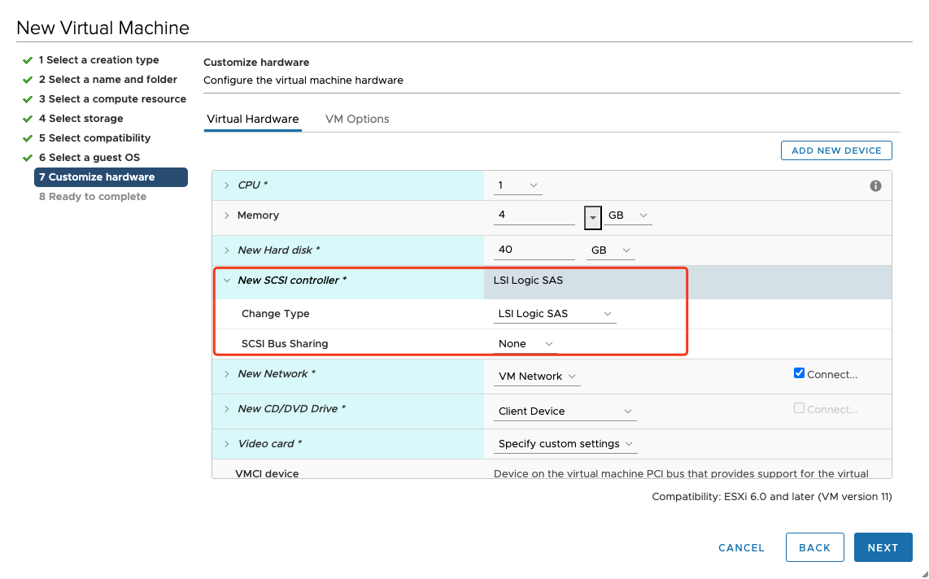Toggle the New Network Connect checkbox

[x=799, y=373]
